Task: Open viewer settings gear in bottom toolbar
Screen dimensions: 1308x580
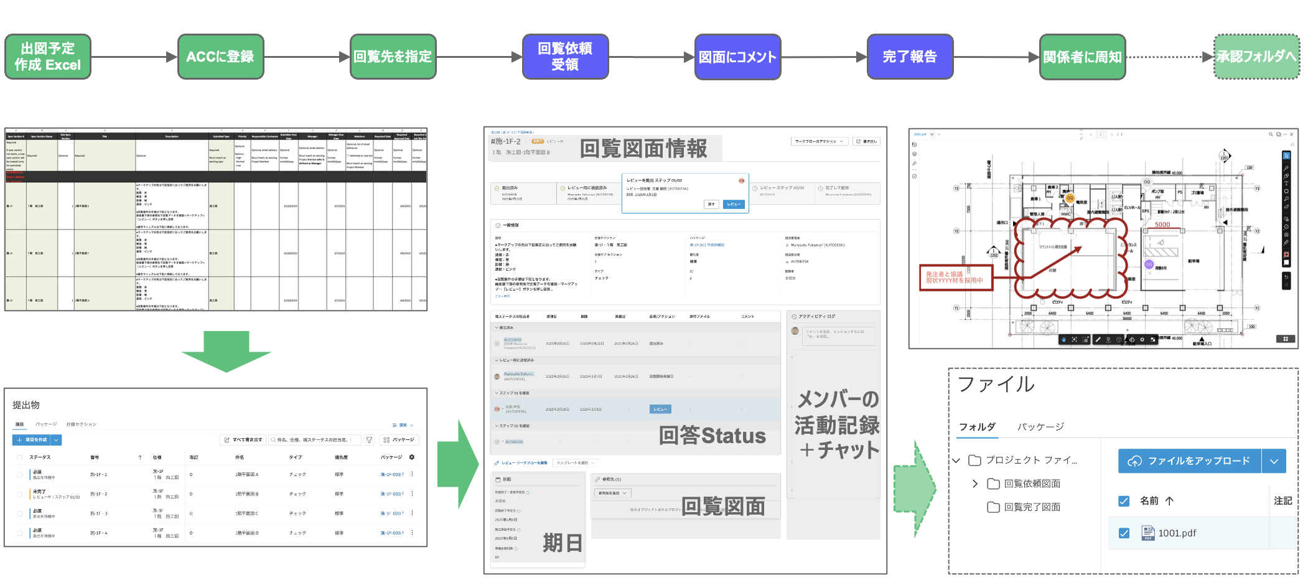Action: (x=1142, y=340)
